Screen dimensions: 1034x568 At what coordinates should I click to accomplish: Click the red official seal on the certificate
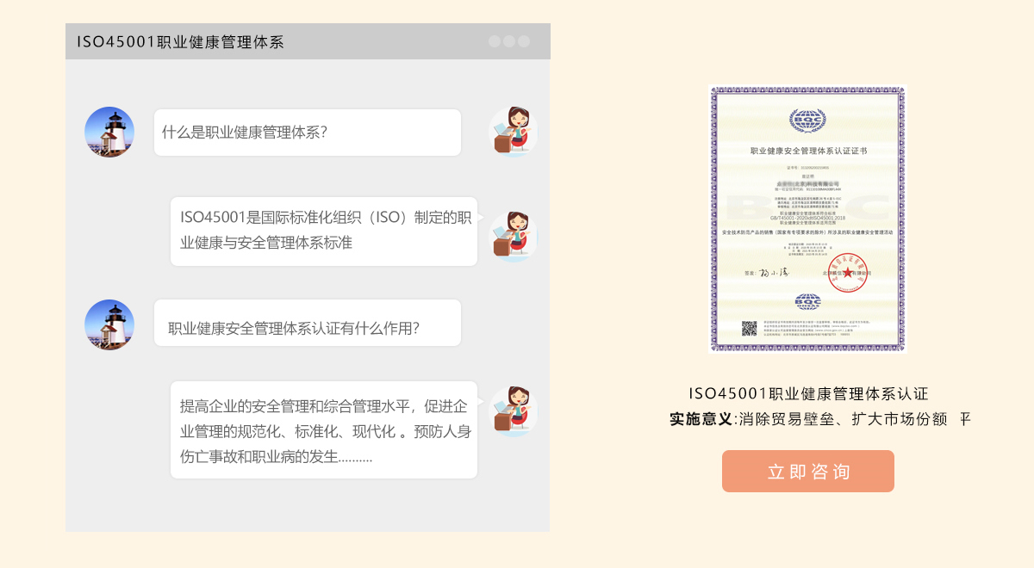847,271
